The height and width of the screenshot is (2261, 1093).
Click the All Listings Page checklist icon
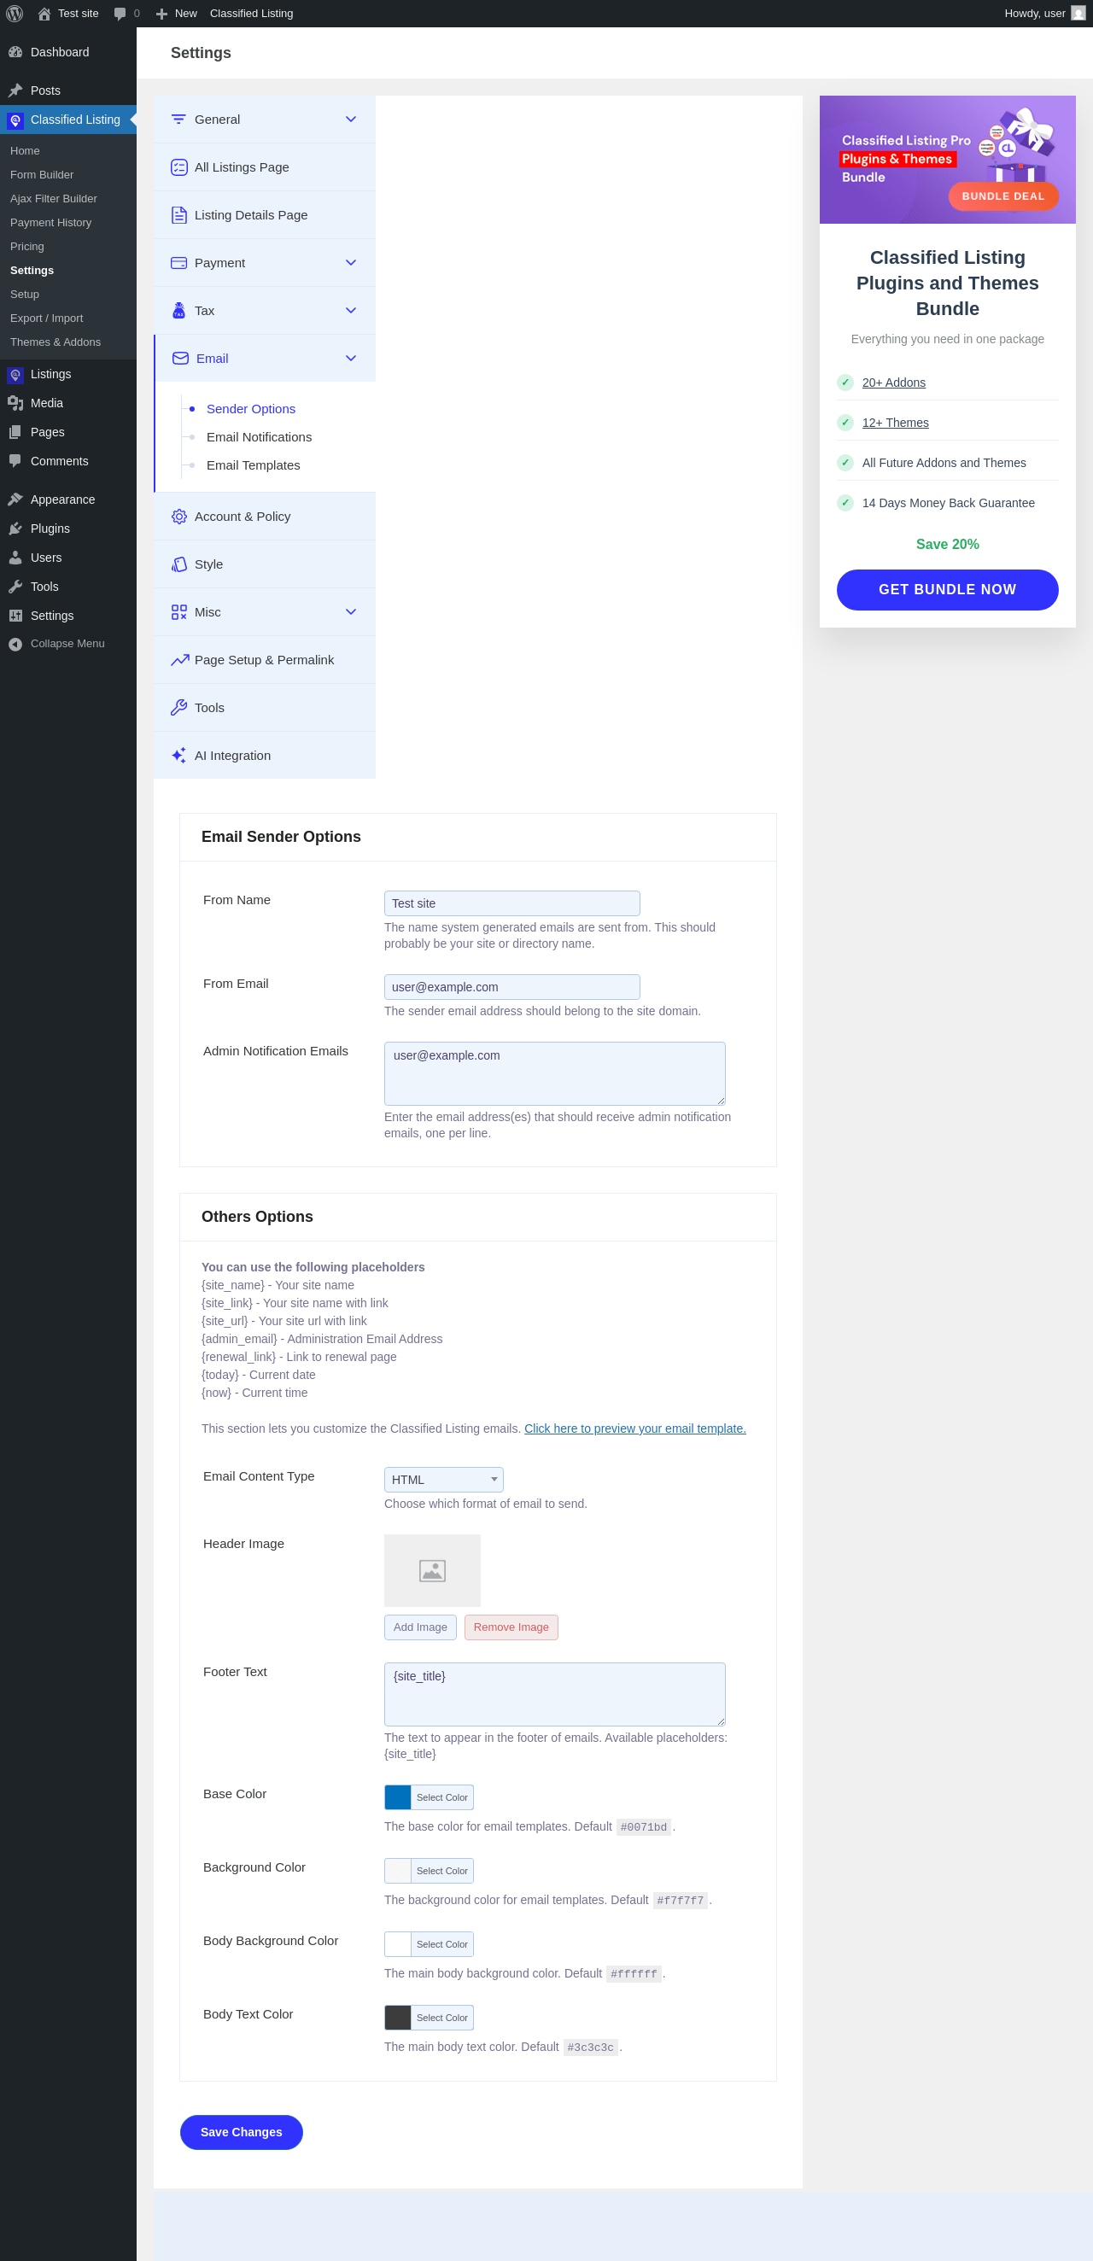tap(179, 167)
